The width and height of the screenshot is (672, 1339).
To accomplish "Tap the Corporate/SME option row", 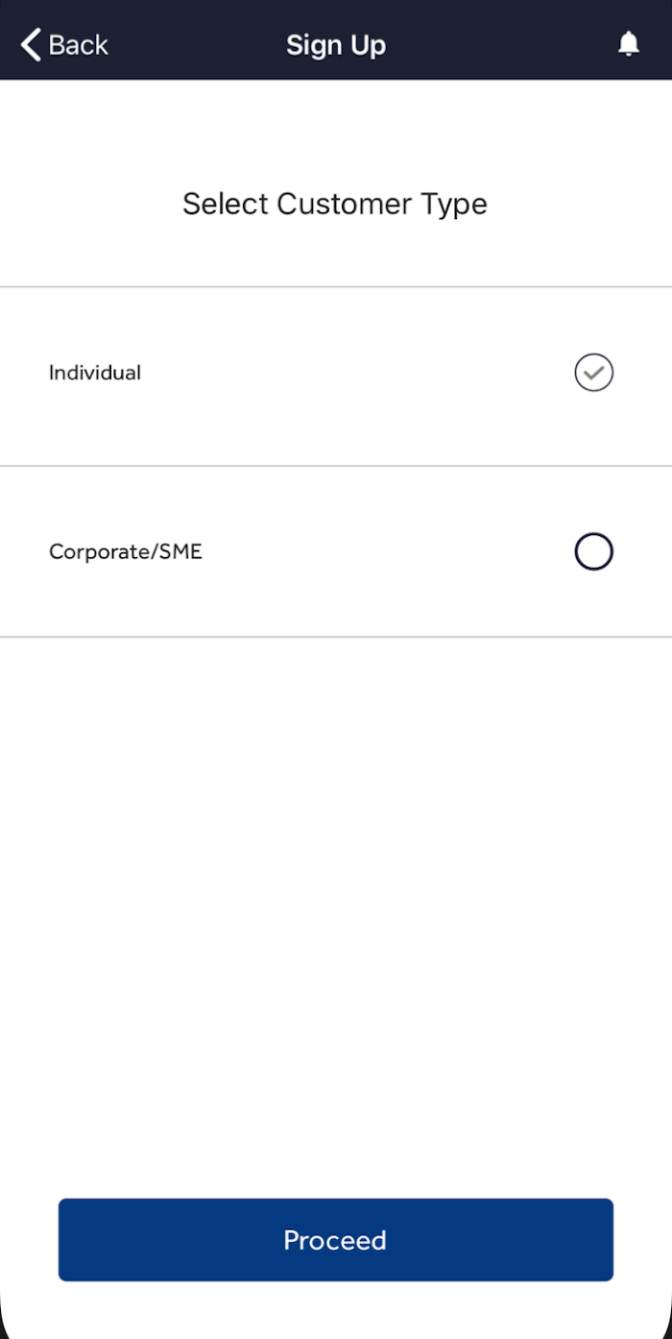I will point(336,551).
